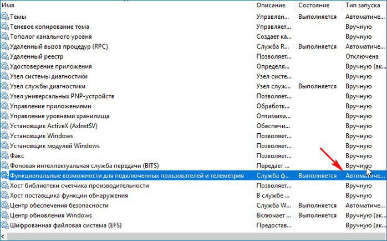Click the gear icon for Управление уровнями хранилища
The image size is (387, 241).
[x=4, y=116]
